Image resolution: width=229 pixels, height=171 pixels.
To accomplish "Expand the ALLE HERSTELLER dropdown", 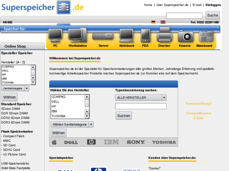I will click(141, 98).
